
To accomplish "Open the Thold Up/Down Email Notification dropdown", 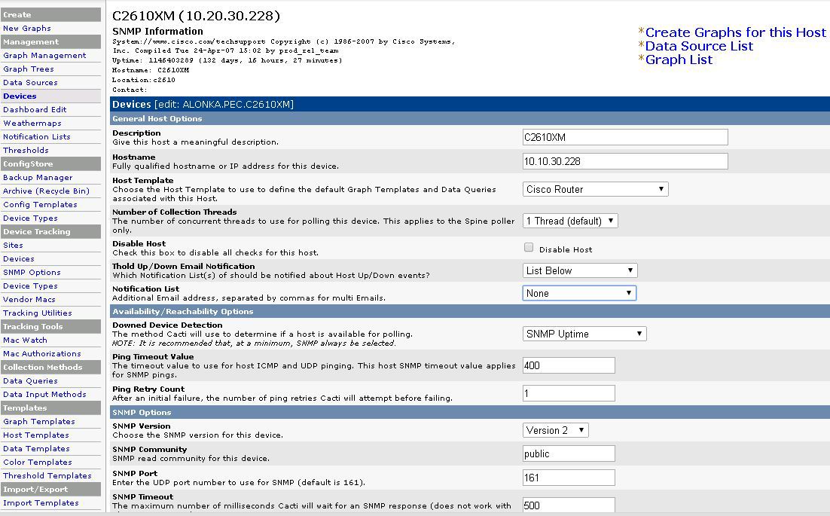I will point(580,270).
